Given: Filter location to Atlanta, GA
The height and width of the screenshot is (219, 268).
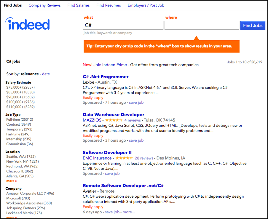Looking at the screenshot, I should coord(20,176).
